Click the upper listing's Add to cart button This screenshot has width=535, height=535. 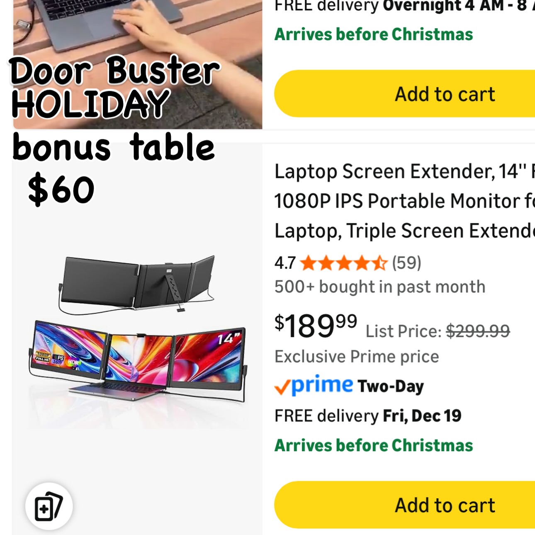click(x=405, y=94)
